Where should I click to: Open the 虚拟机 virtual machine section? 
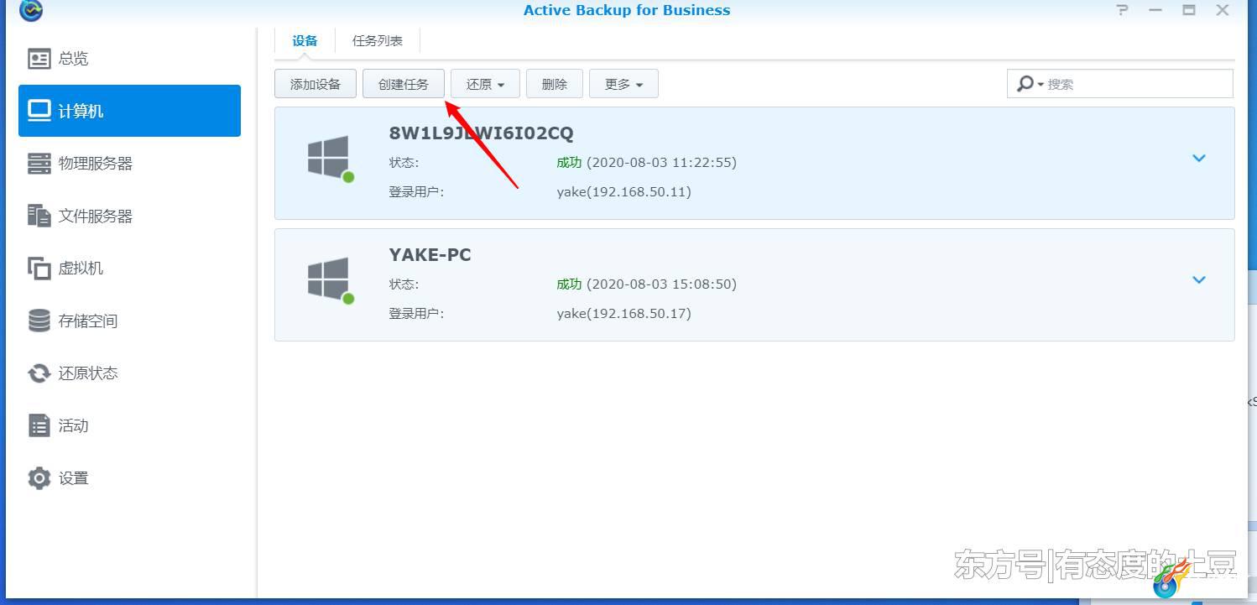click(x=129, y=269)
